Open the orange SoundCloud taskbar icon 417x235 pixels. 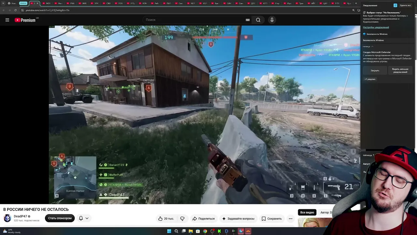[248, 231]
